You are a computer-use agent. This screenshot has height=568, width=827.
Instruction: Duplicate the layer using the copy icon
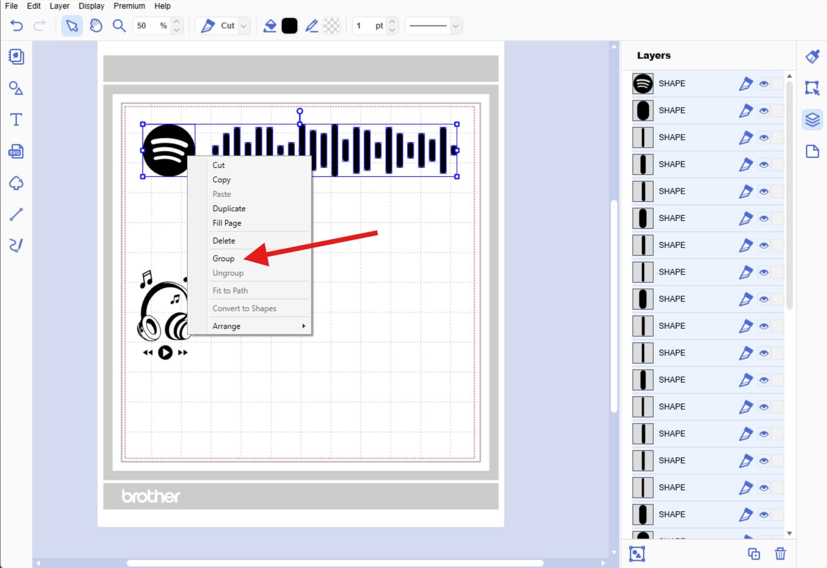coord(754,554)
